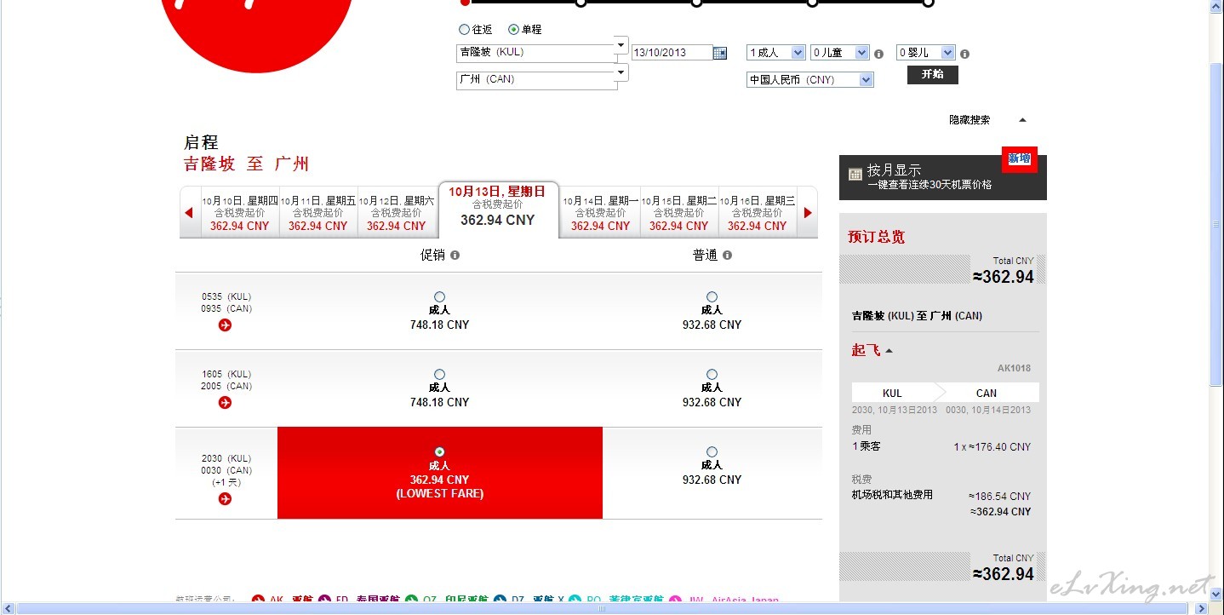1224x615 pixels.
Task: Switch to 10月14日 星期一 date tab
Action: 600,213
